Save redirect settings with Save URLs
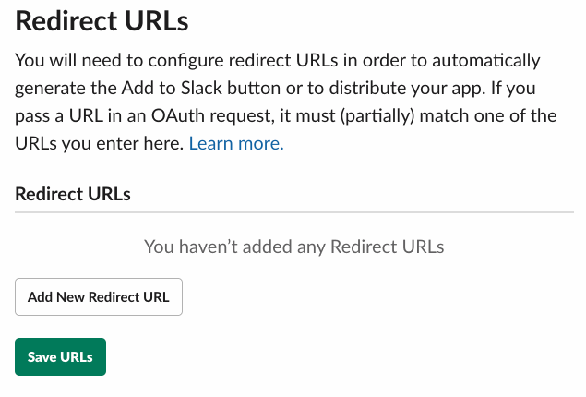The height and width of the screenshot is (397, 586). click(61, 357)
